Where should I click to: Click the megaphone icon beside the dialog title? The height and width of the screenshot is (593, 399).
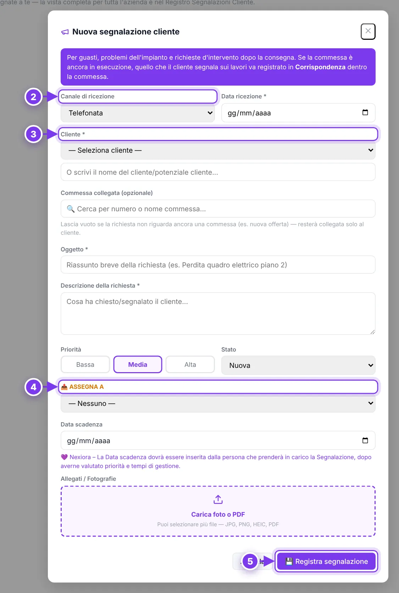65,32
